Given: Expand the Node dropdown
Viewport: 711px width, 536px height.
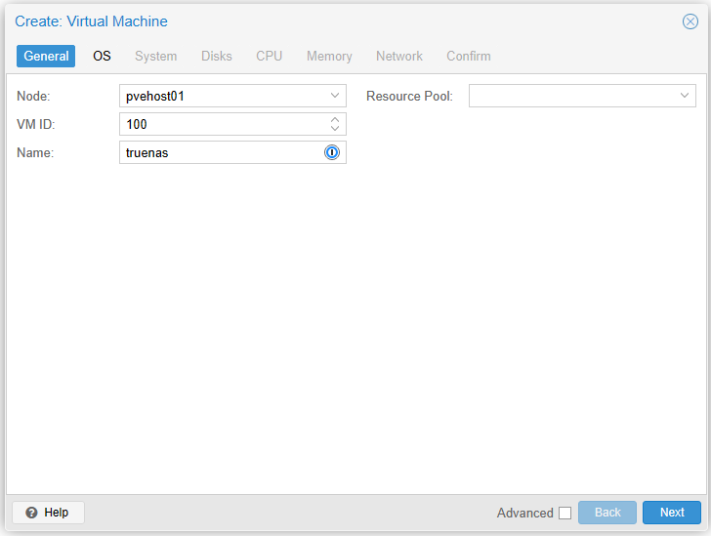Looking at the screenshot, I should 335,96.
